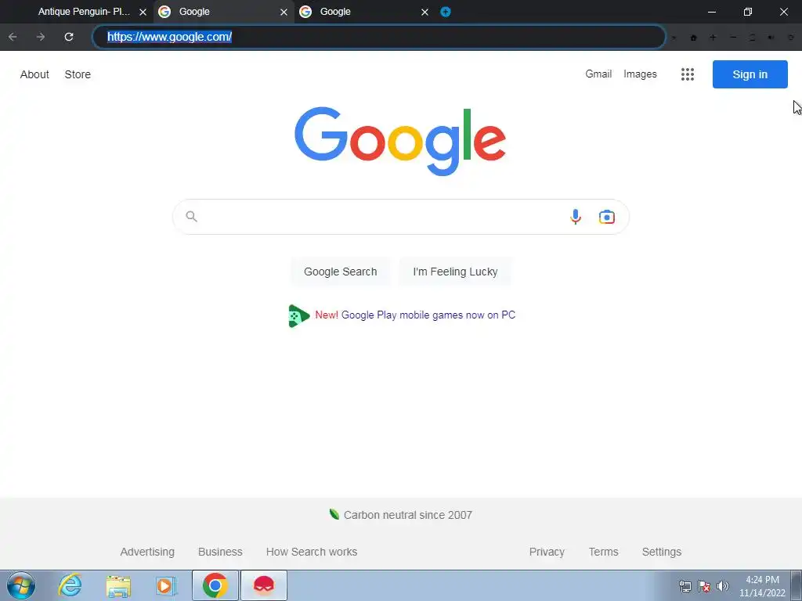The width and height of the screenshot is (802, 601).
Task: Start voice search with the microphone
Action: click(x=576, y=217)
